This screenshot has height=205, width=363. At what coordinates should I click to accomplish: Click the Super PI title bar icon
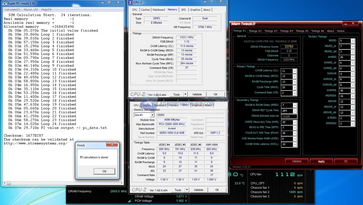pyautogui.click(x=4, y=4)
